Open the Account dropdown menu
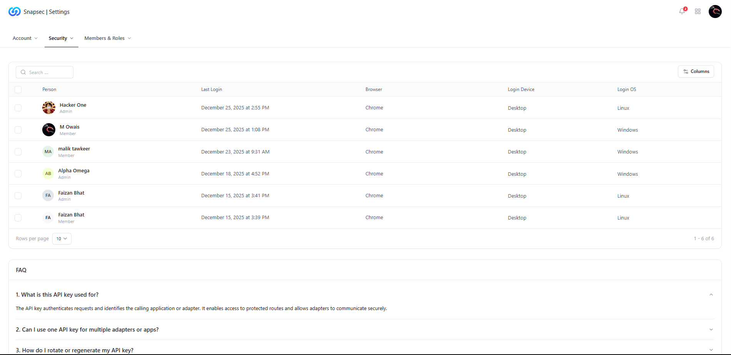The width and height of the screenshot is (731, 355). [x=25, y=38]
